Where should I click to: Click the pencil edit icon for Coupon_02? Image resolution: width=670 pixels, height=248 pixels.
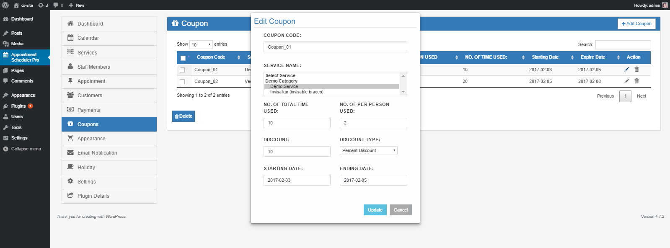[626, 81]
